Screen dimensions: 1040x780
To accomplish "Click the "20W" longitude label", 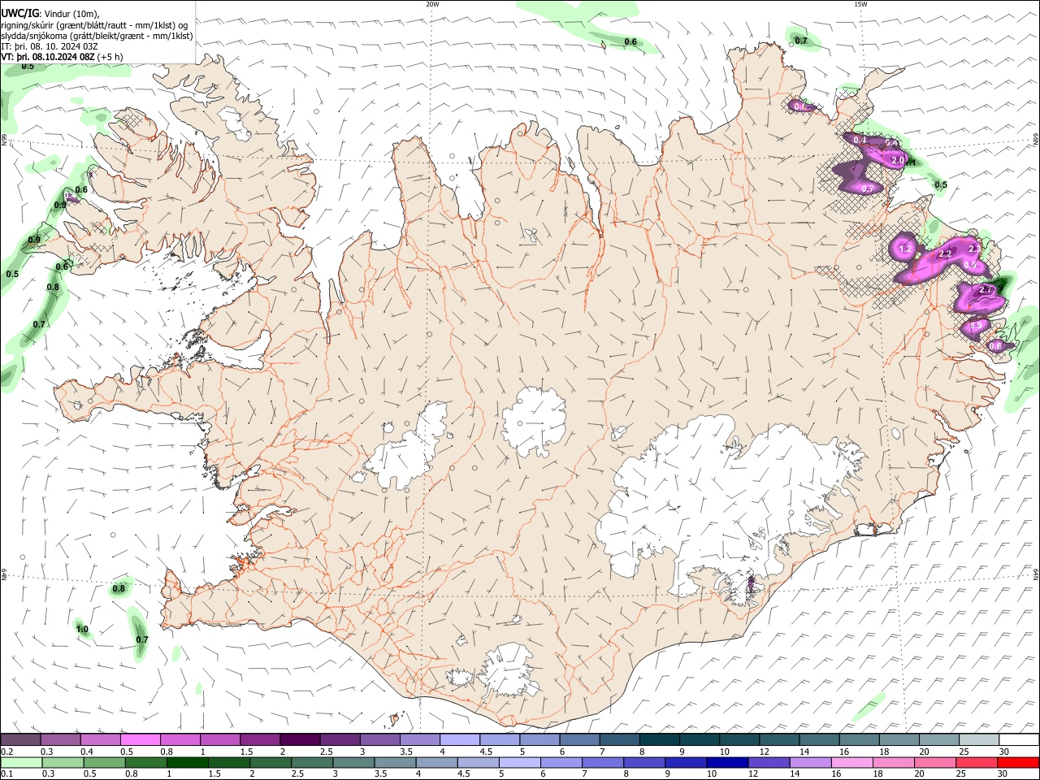I will [432, 4].
